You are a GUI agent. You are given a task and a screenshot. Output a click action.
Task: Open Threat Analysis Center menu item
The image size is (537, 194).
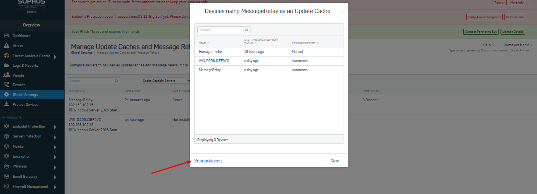coord(32,56)
